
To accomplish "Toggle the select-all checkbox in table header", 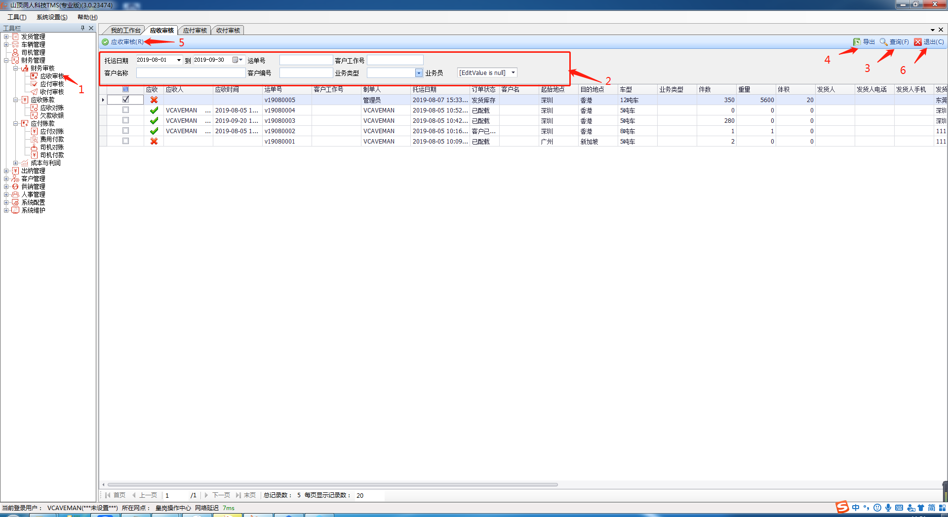I will (125, 89).
